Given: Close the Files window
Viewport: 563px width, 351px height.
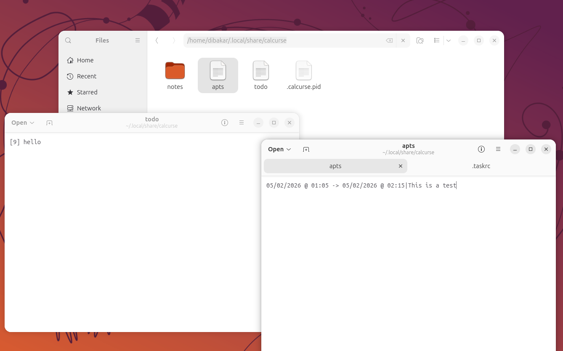Looking at the screenshot, I should [494, 40].
